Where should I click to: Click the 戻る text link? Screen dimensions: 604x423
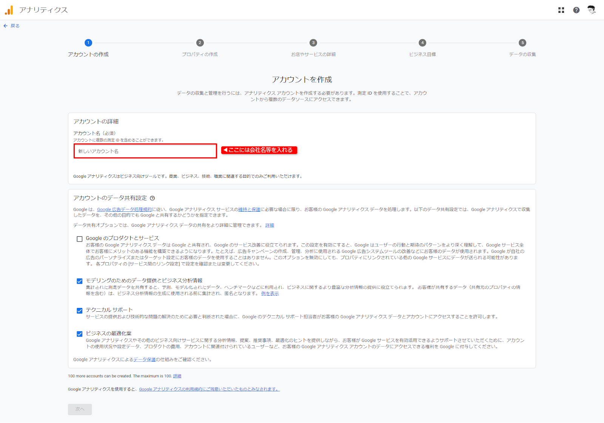coord(15,26)
